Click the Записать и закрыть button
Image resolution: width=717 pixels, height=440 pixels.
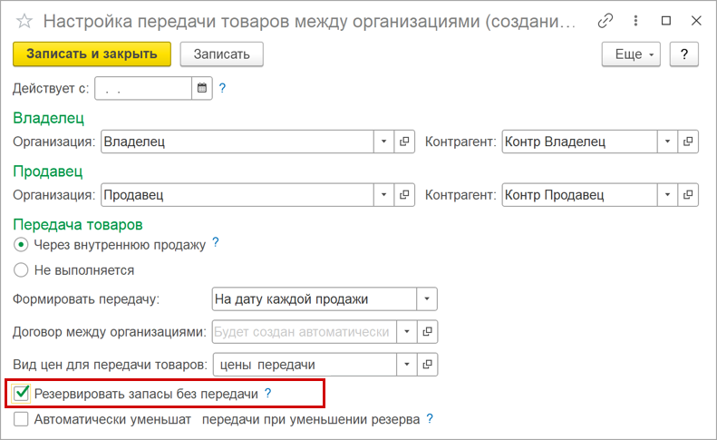pyautogui.click(x=92, y=54)
